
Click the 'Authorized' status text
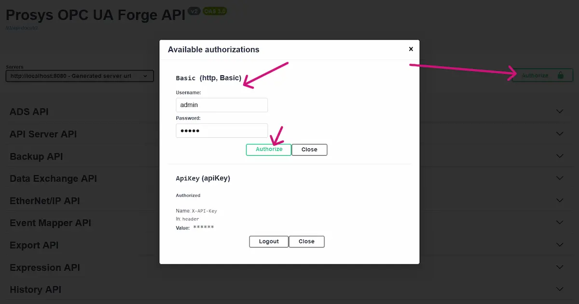coord(188,196)
